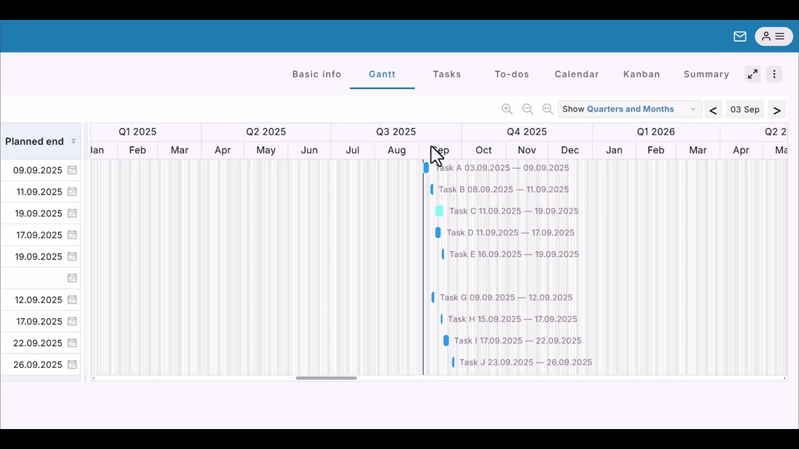Click the Dec month header

click(x=570, y=150)
